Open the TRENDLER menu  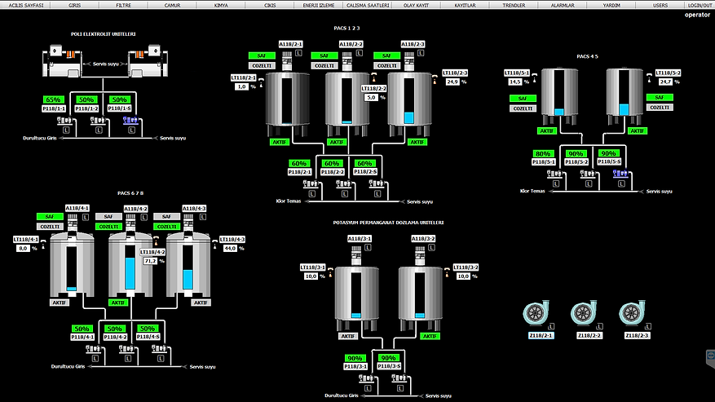514,5
